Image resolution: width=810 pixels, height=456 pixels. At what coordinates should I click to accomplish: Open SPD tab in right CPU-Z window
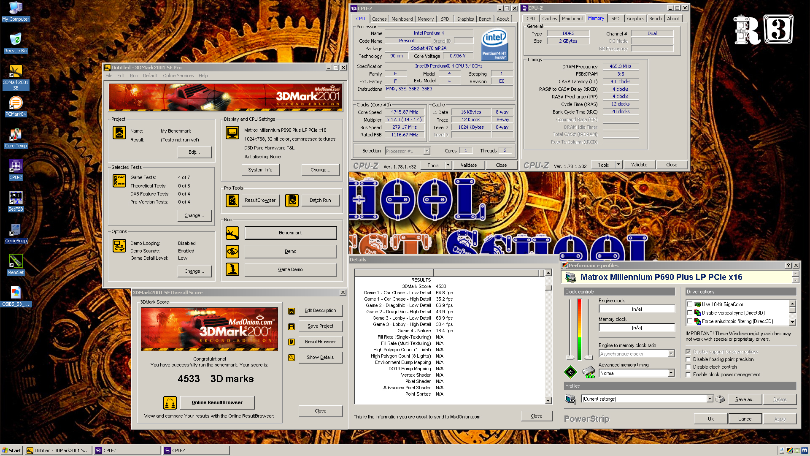point(616,19)
